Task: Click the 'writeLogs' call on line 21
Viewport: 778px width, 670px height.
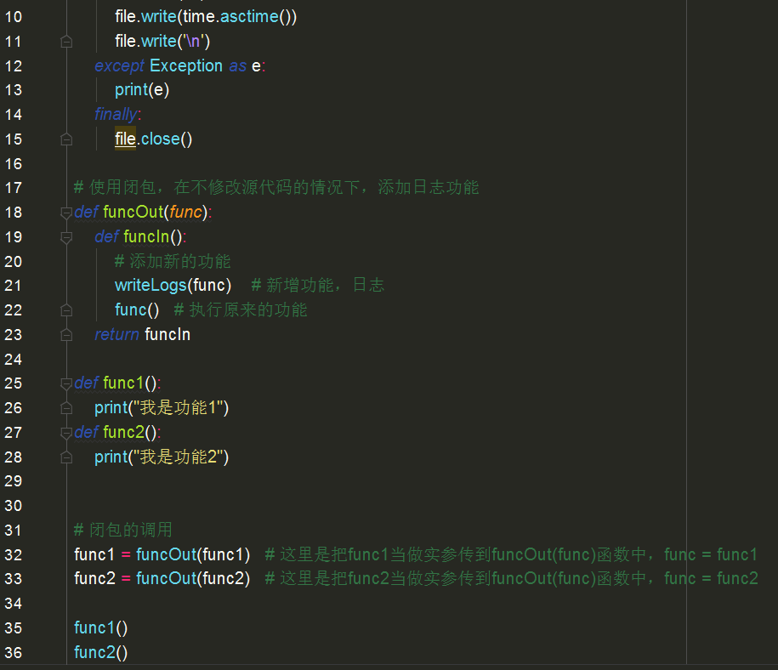Action: tap(150, 286)
